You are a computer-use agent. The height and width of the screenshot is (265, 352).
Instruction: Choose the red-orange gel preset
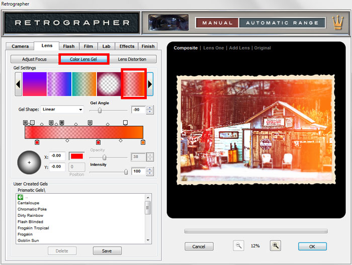pyautogui.click(x=134, y=84)
